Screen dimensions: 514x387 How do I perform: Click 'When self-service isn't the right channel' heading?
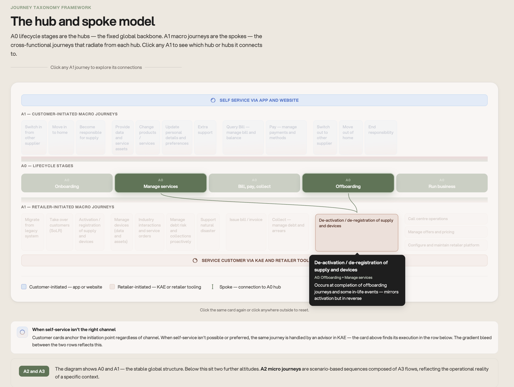coord(74,329)
